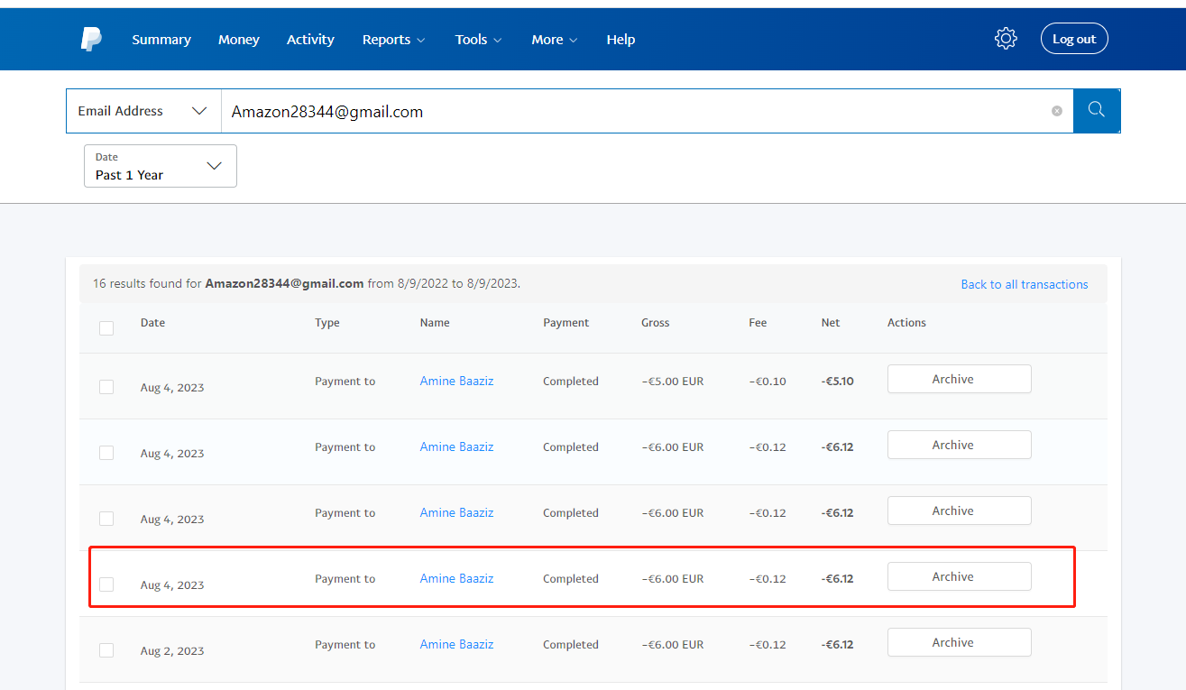The width and height of the screenshot is (1186, 690).
Task: Open the Tools dropdown menu
Action: click(478, 40)
